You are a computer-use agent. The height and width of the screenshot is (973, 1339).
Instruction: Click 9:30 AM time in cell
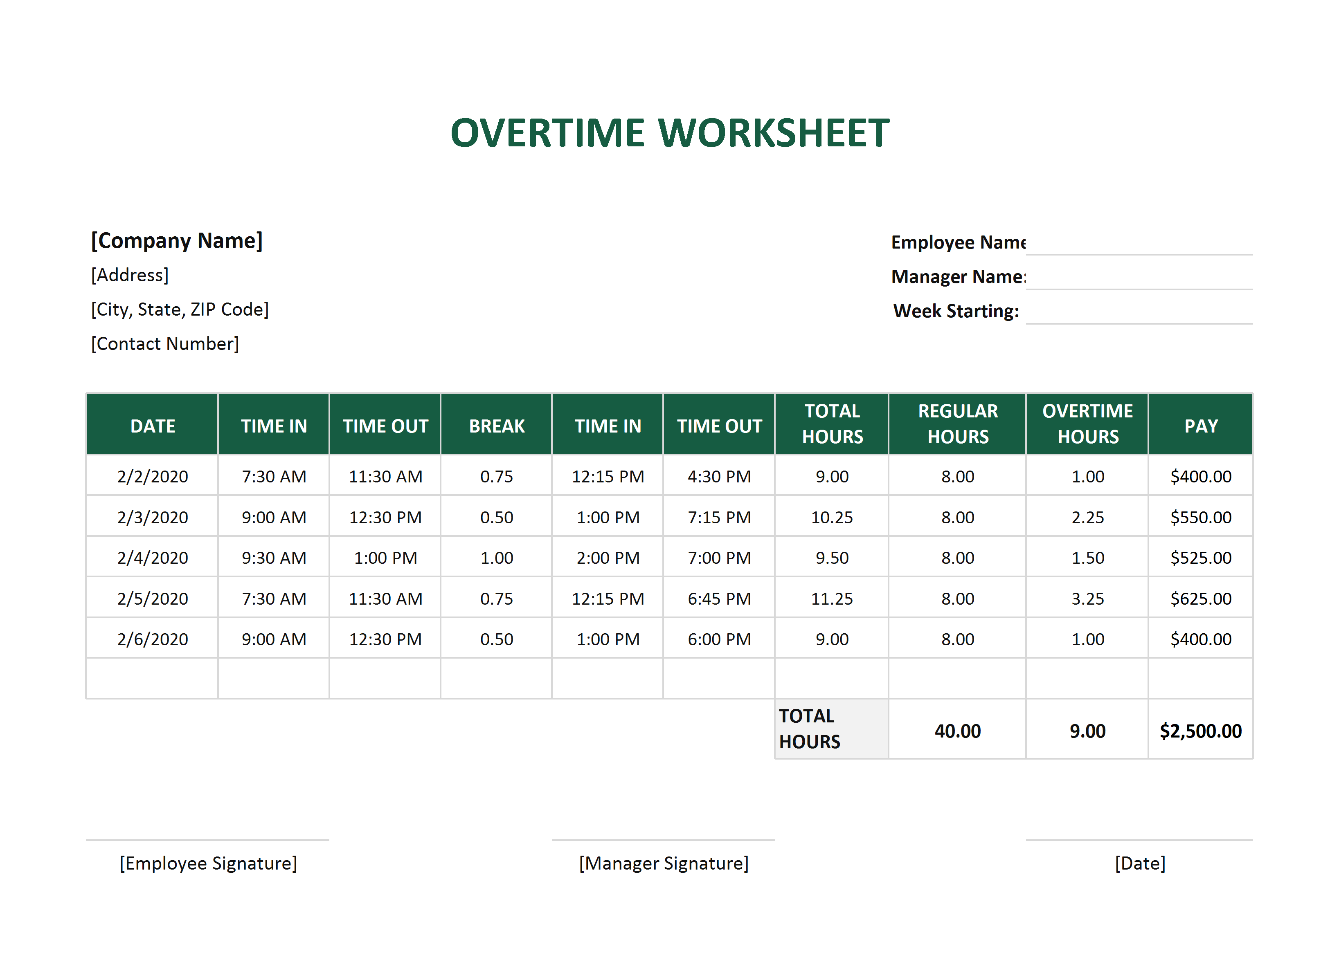274,558
